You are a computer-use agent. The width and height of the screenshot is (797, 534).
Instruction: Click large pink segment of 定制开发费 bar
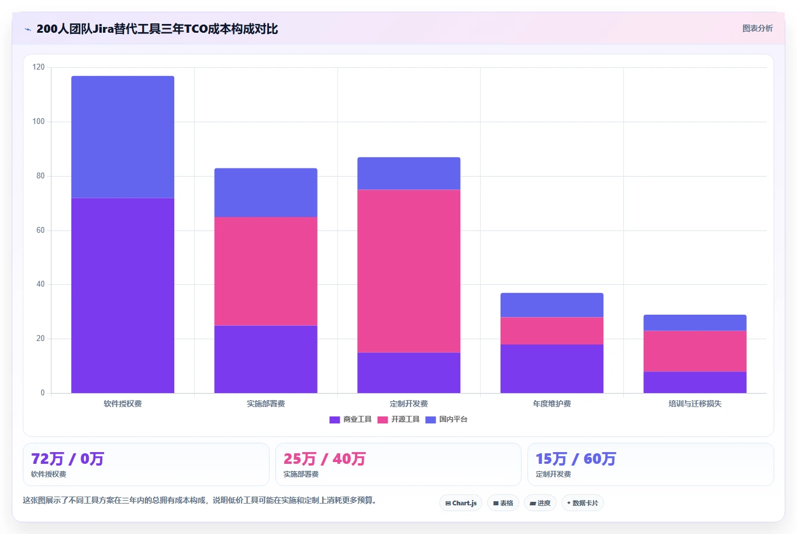[409, 271]
